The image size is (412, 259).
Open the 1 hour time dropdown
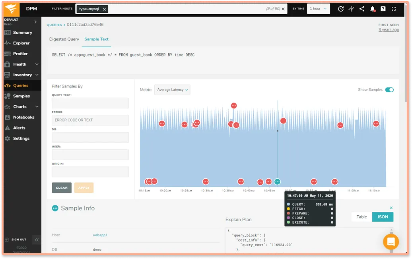pyautogui.click(x=318, y=9)
